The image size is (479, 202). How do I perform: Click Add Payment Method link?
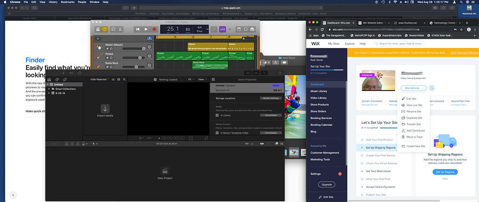point(464,53)
